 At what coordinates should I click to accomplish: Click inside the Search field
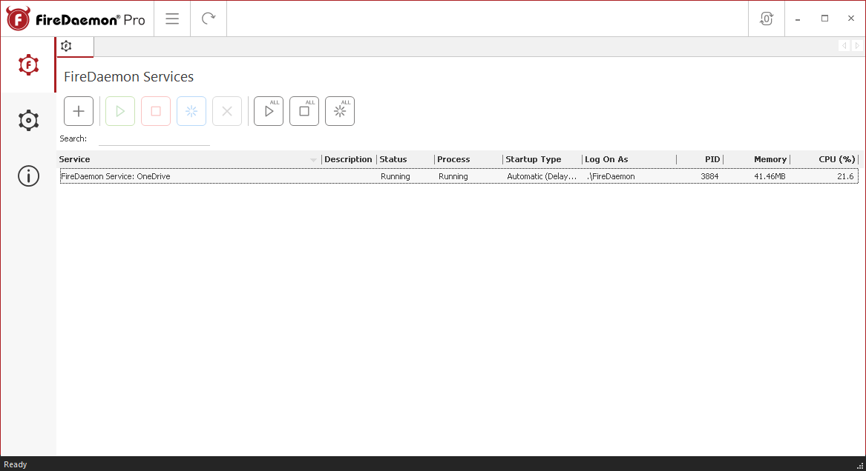(x=154, y=138)
